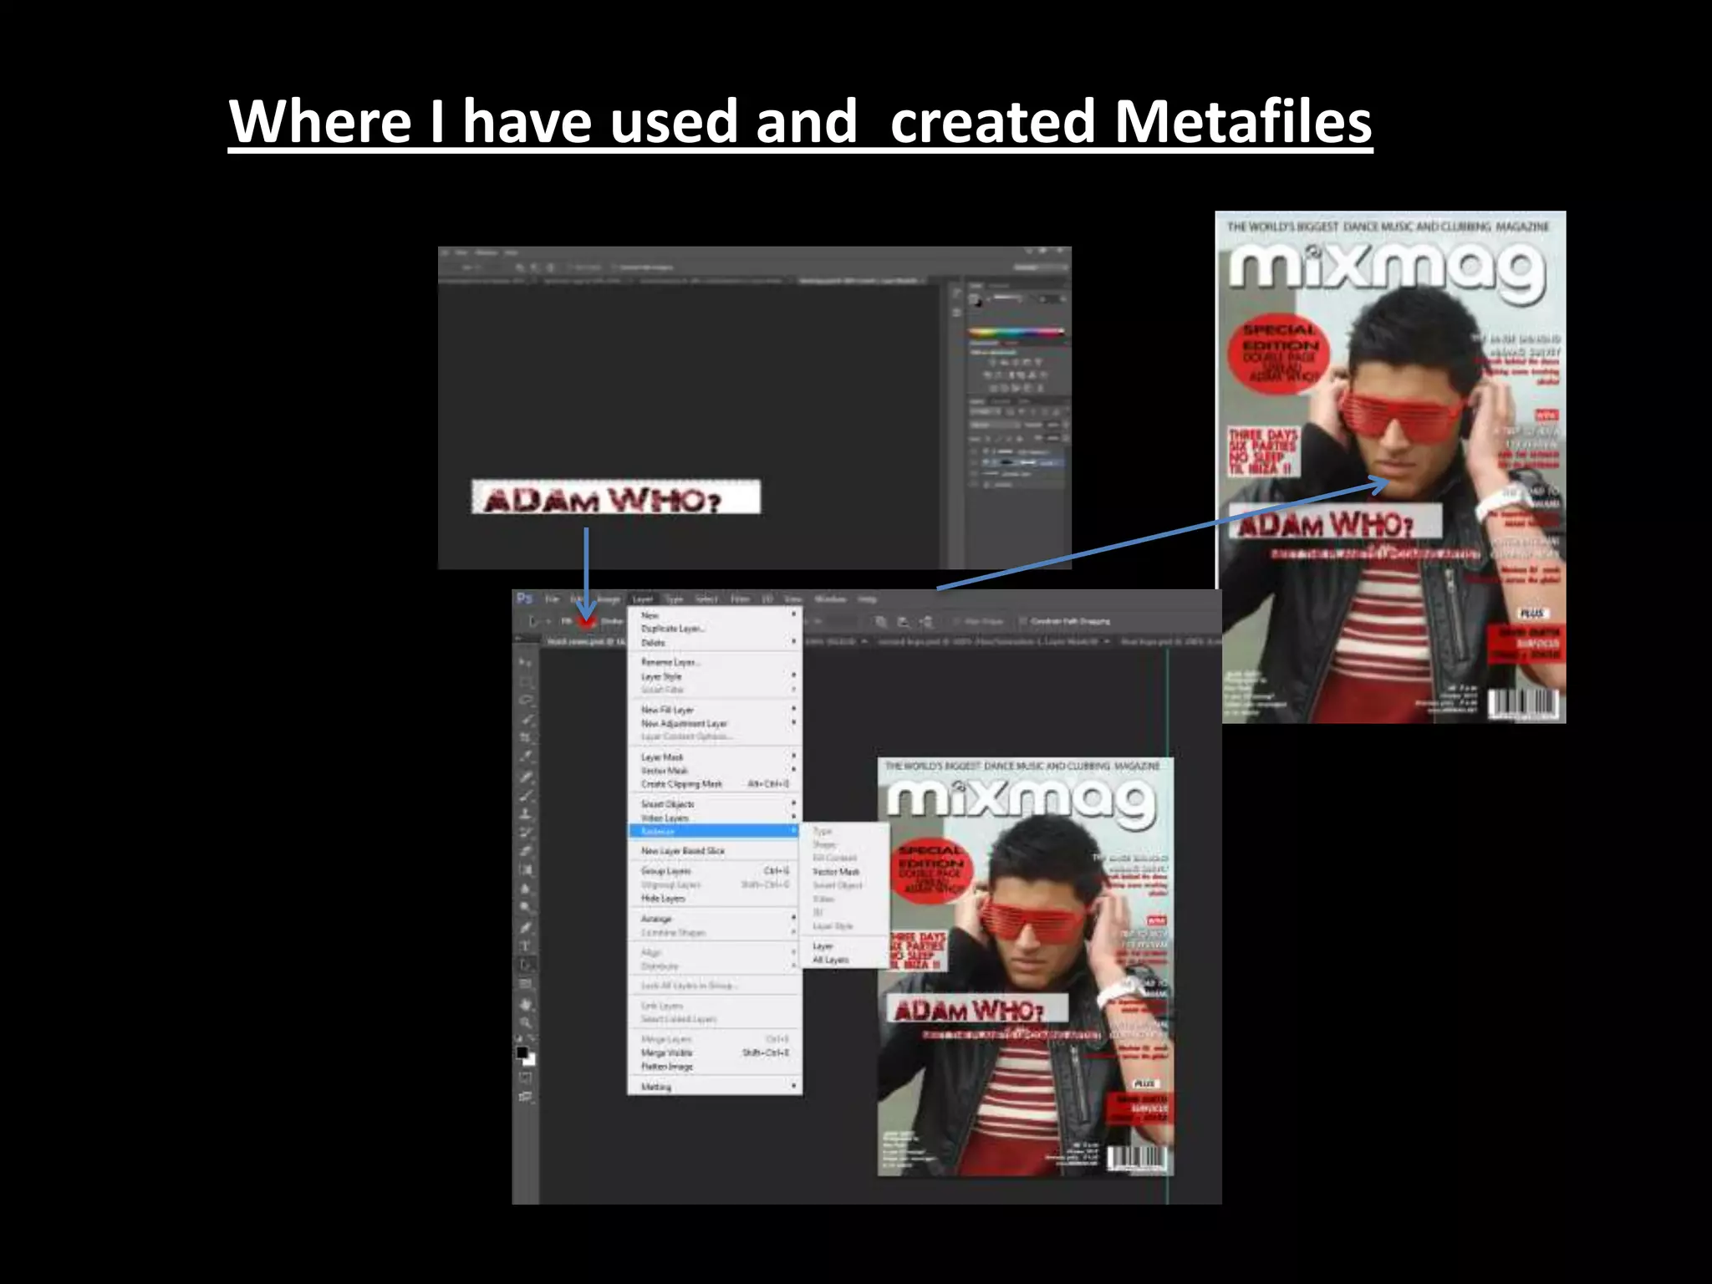Choose Duplicate Layer... from Layer menu
The width and height of the screenshot is (1712, 1284).
pos(715,629)
